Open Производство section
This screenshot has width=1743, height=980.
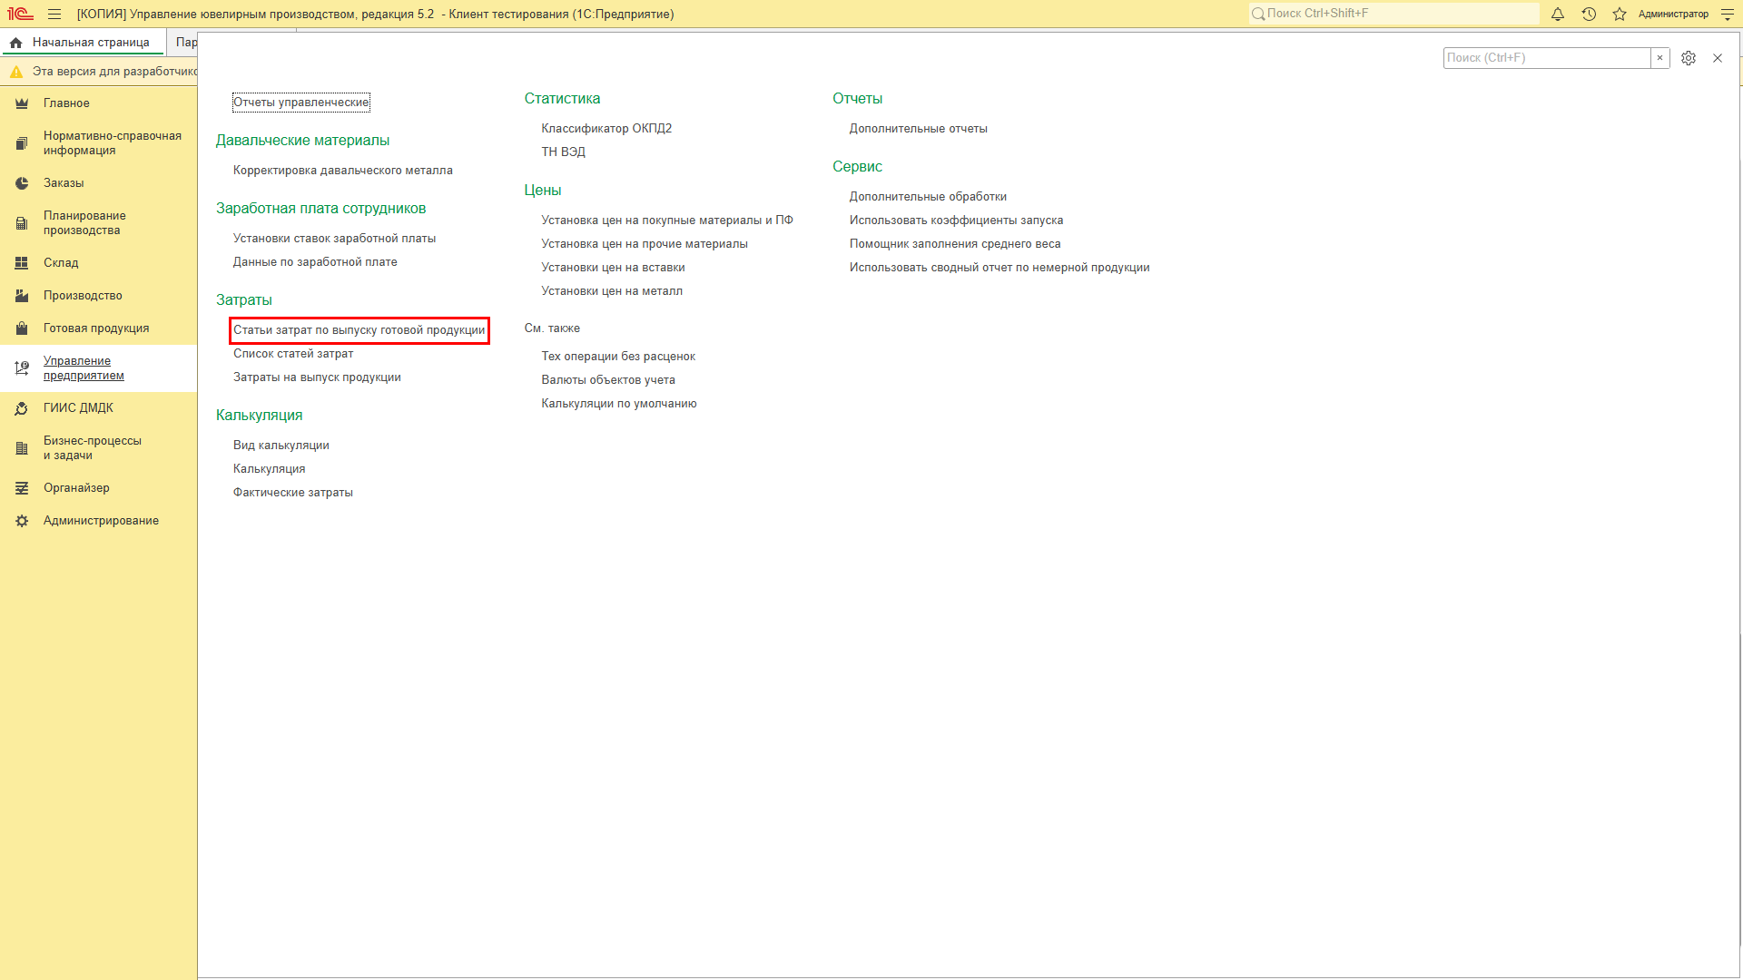coord(83,296)
